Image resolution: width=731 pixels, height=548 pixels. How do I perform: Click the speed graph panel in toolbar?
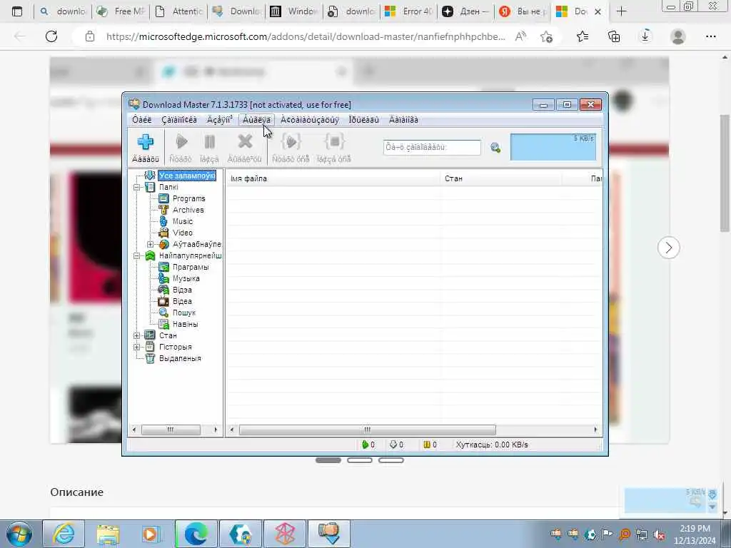point(553,147)
